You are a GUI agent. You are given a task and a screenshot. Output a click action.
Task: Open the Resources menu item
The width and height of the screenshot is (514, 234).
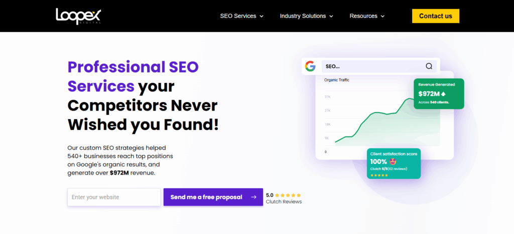point(363,16)
